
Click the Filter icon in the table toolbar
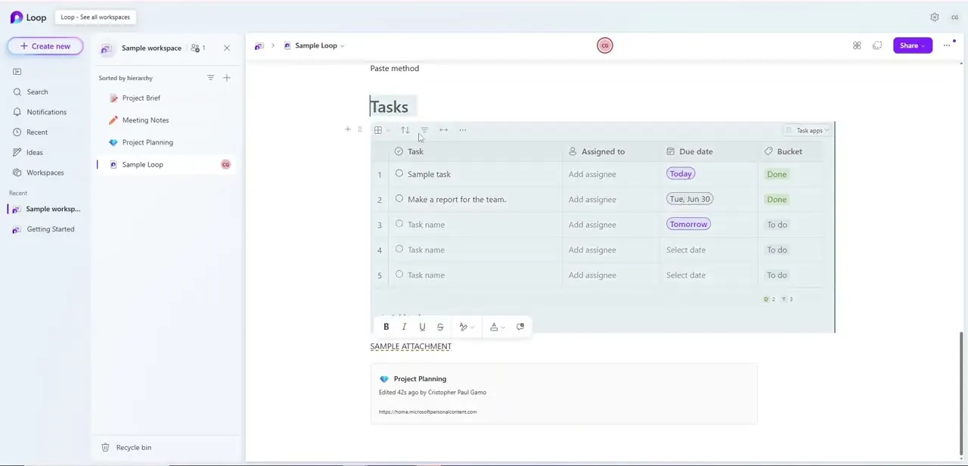[x=424, y=130]
